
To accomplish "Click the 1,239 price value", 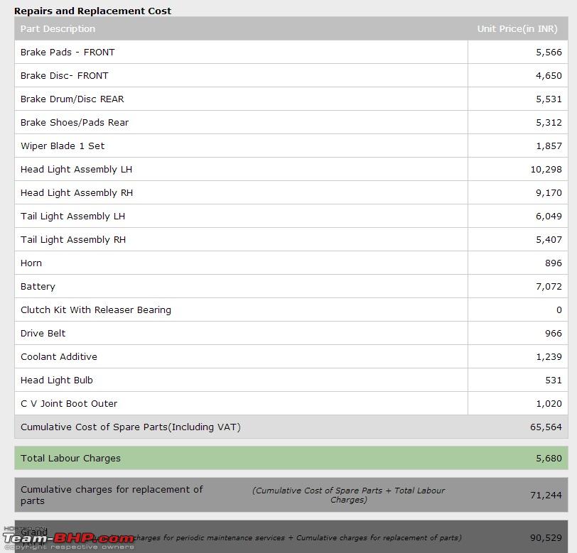I will (x=549, y=357).
